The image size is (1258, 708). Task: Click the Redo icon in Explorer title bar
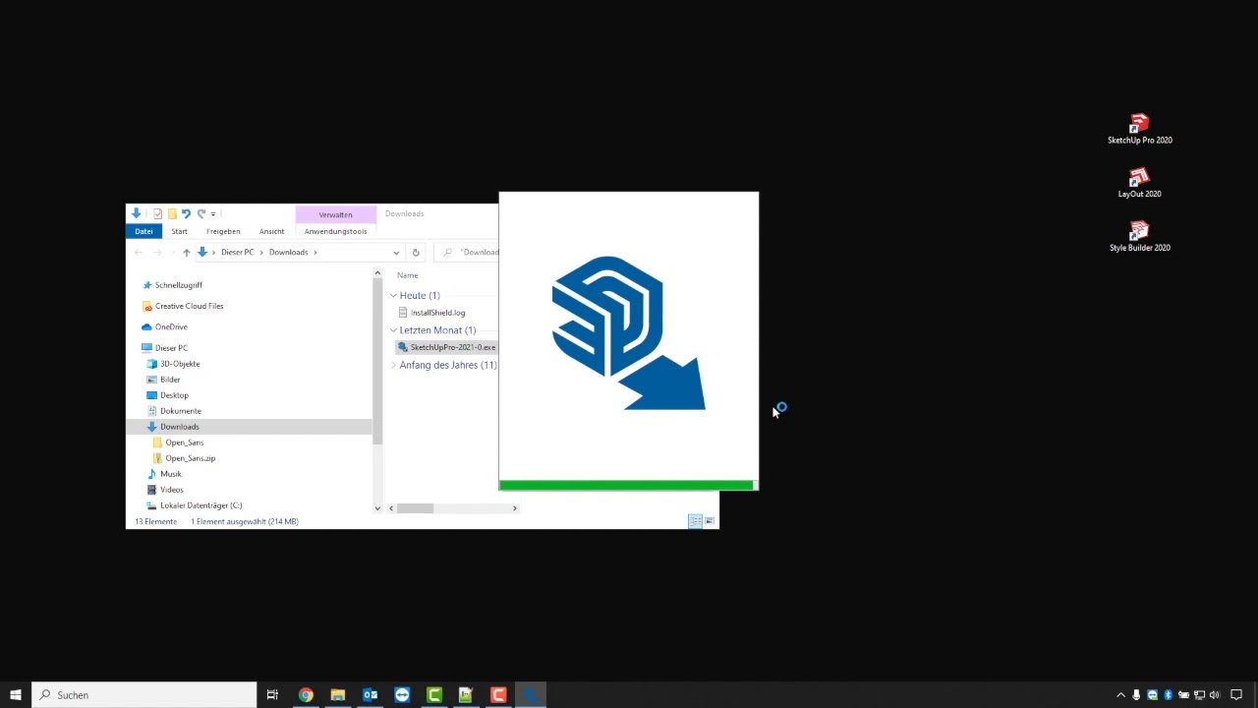[x=200, y=213]
